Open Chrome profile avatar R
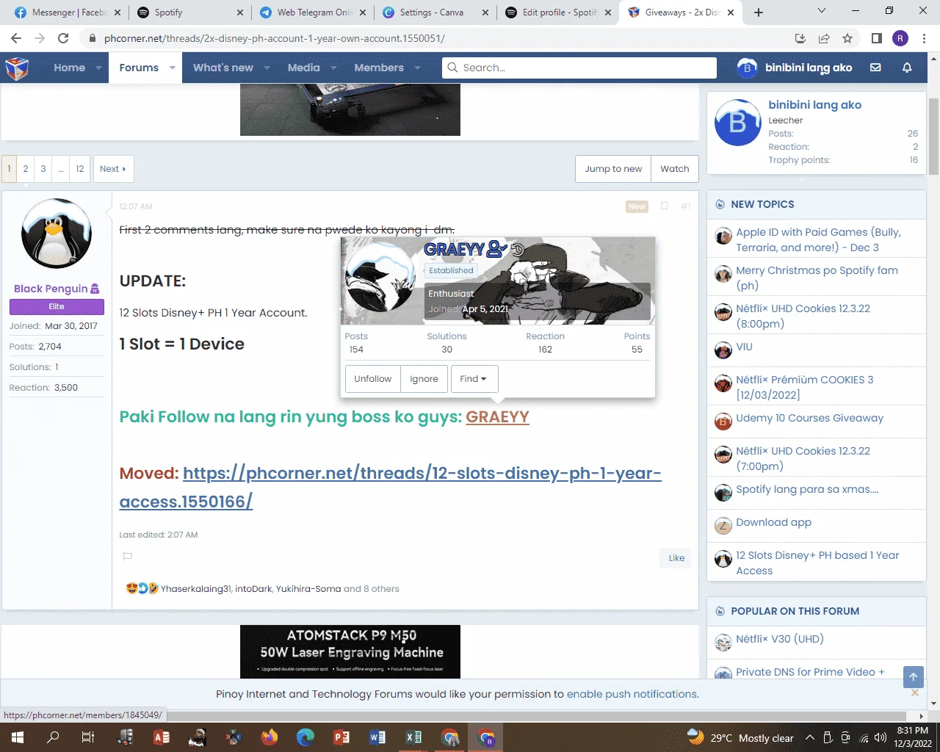The width and height of the screenshot is (940, 752). coord(900,38)
